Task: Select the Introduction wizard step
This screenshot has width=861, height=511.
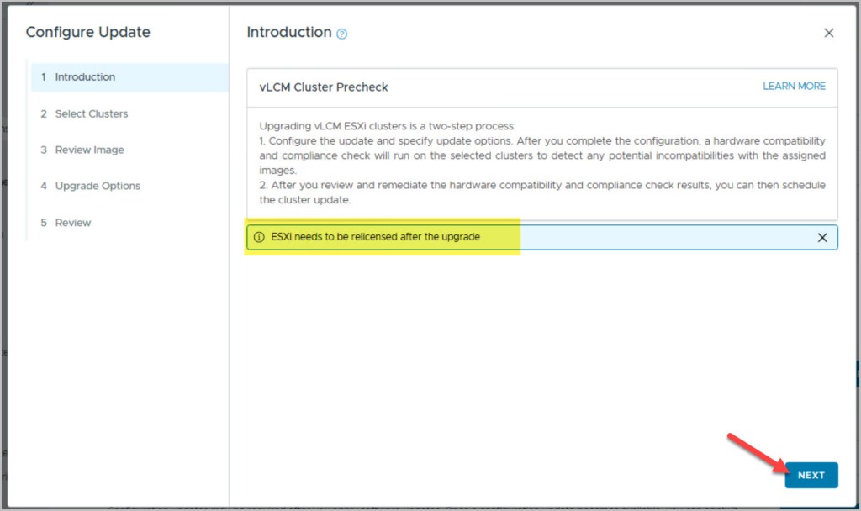Action: click(85, 77)
